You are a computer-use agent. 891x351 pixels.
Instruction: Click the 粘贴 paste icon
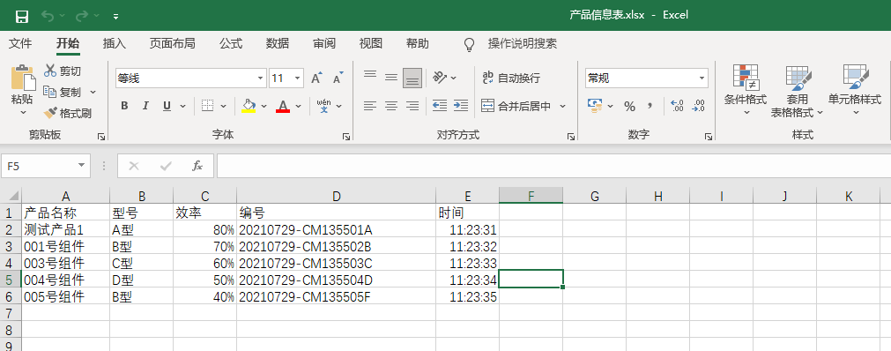[x=22, y=78]
